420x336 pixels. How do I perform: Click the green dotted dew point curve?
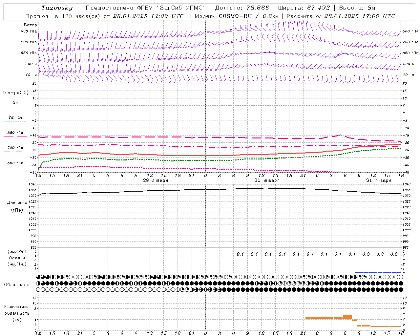click(x=220, y=160)
